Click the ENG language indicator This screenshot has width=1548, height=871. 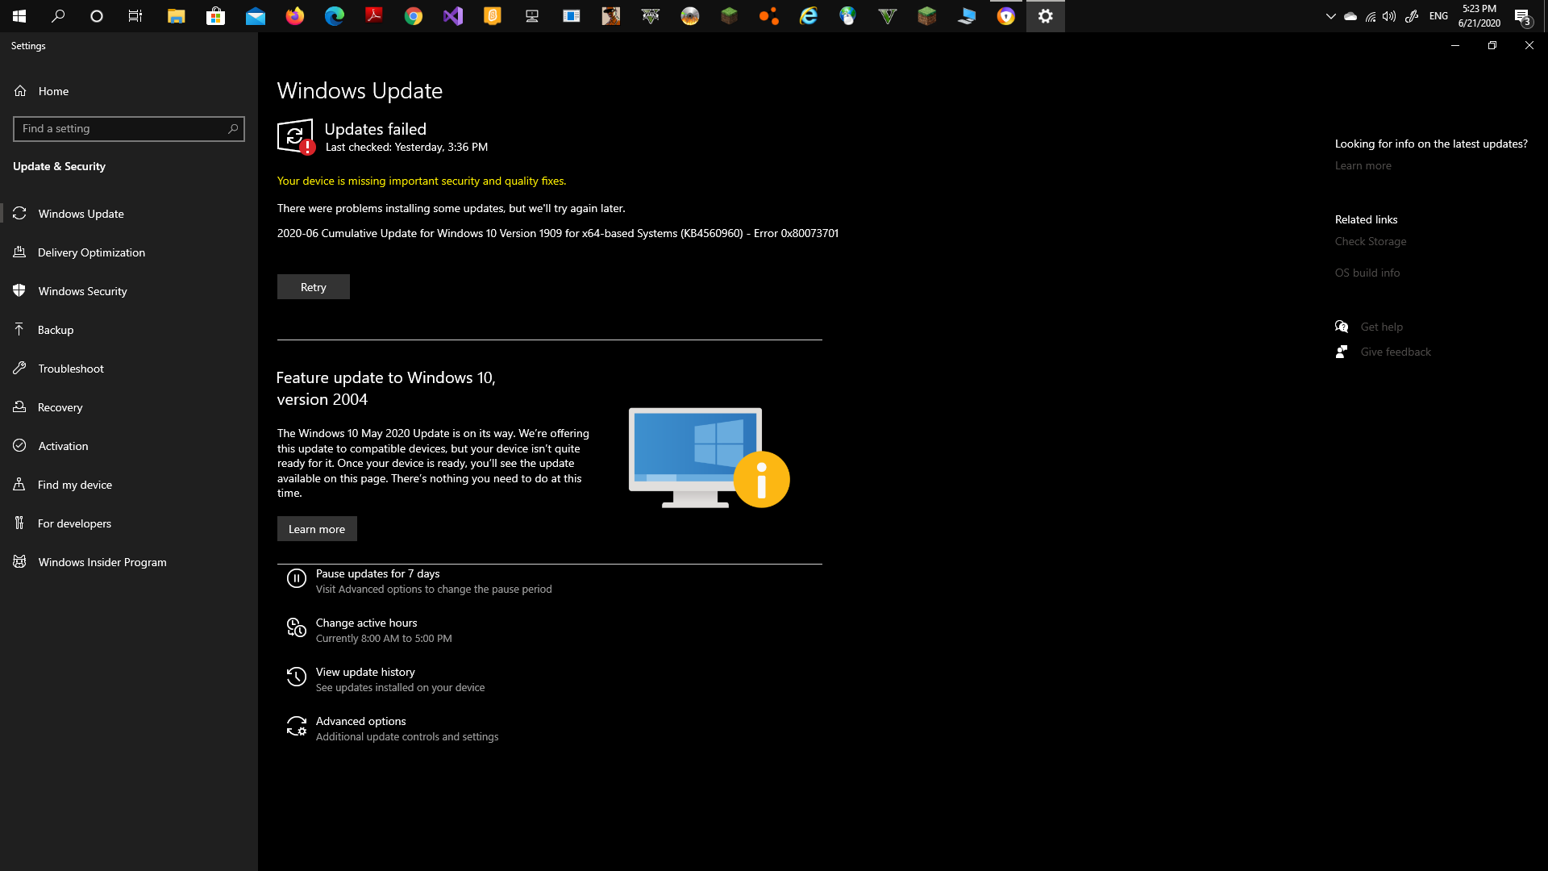(1438, 16)
